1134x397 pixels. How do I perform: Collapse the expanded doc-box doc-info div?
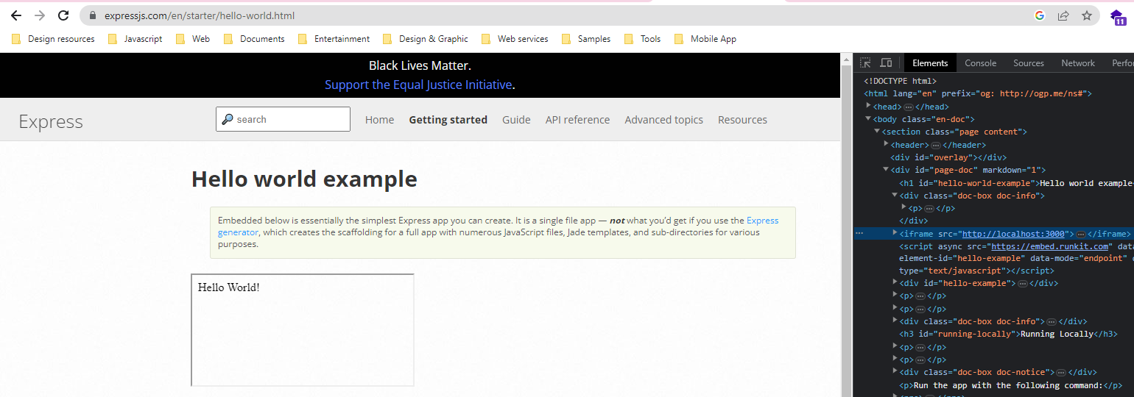tap(895, 195)
